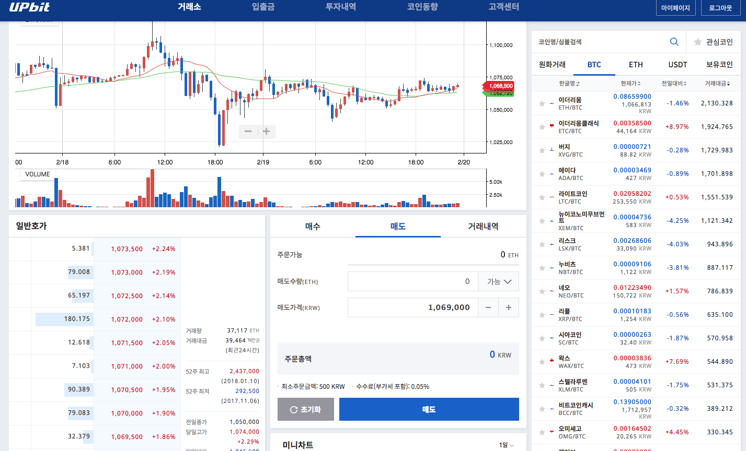The height and width of the screenshot is (451, 746).
Task: Favorite 이더리움 ETH/BTC with its star
Action: tap(542, 103)
